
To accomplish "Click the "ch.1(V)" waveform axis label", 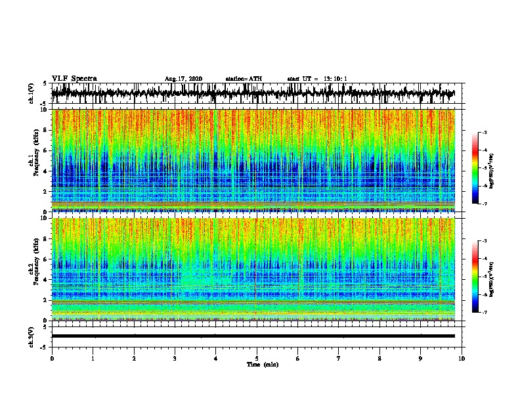I will coord(31,93).
